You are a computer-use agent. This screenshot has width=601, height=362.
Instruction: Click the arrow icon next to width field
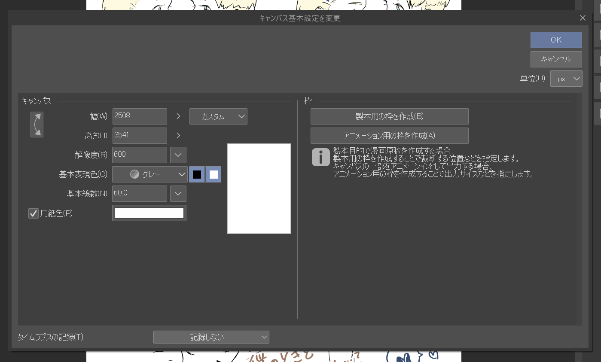coord(178,116)
